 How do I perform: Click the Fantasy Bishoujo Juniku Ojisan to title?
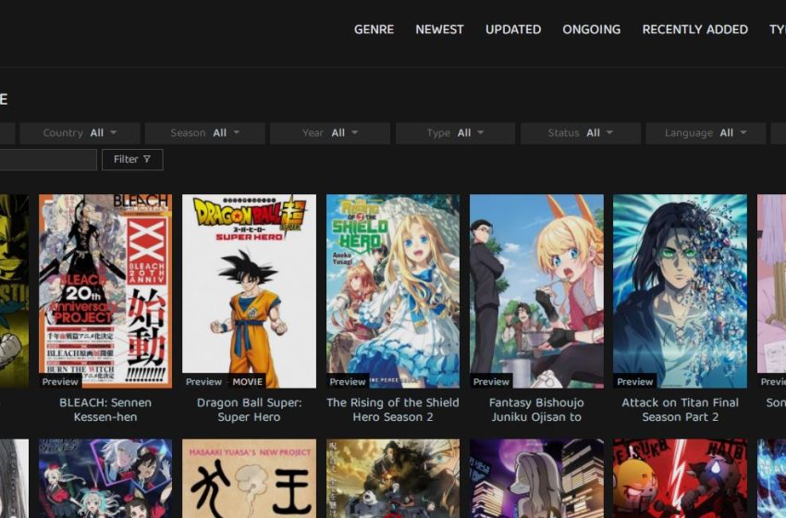click(536, 410)
